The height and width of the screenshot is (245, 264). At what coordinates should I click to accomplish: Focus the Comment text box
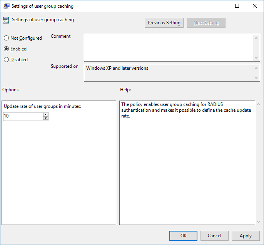[x=169, y=47]
